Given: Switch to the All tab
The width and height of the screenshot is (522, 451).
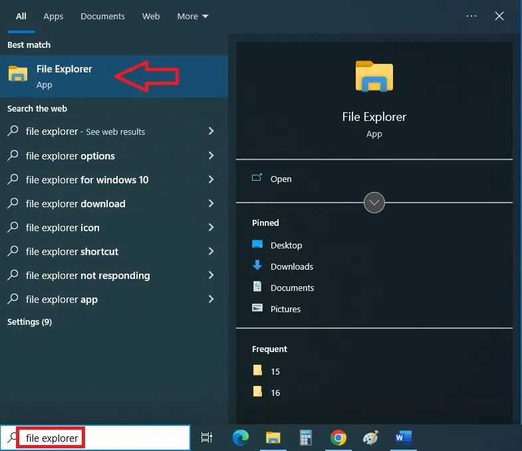Looking at the screenshot, I should tap(21, 17).
